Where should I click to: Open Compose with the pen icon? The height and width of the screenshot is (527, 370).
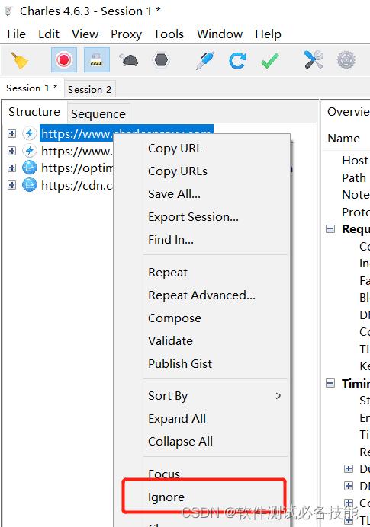pos(205,60)
